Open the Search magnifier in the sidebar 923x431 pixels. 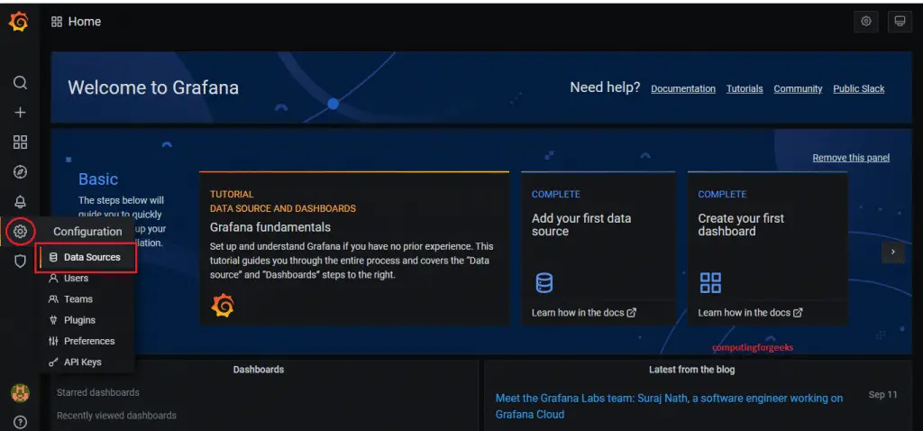20,82
